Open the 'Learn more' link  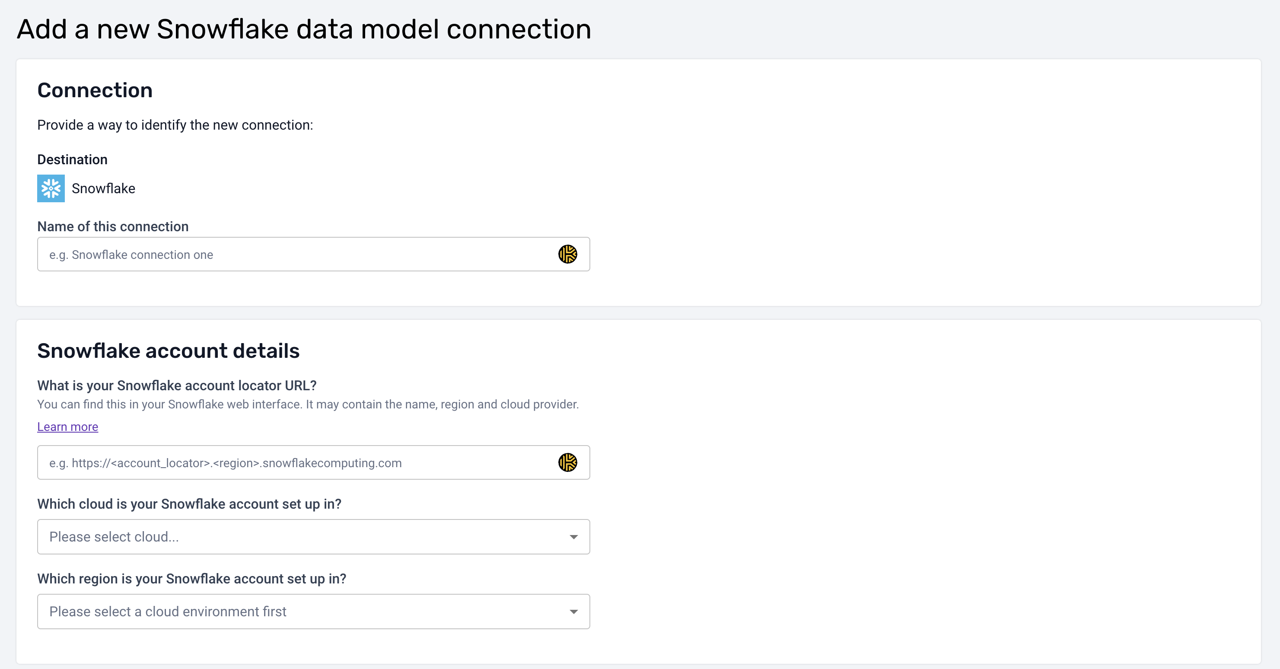tap(67, 427)
